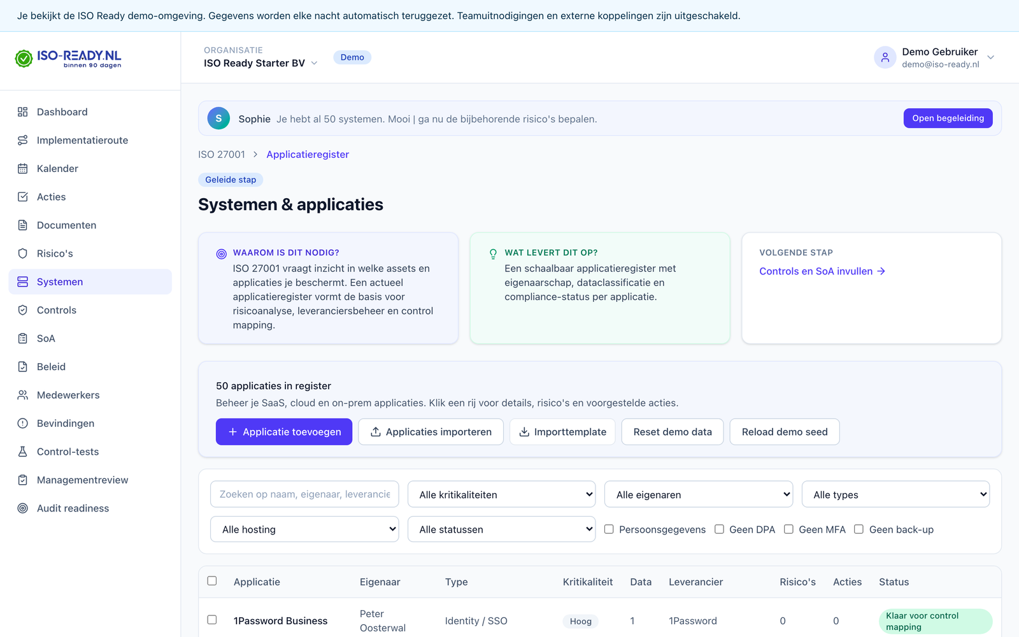Open Medewerkers in the sidebar
Image resolution: width=1019 pixels, height=637 pixels.
90,395
